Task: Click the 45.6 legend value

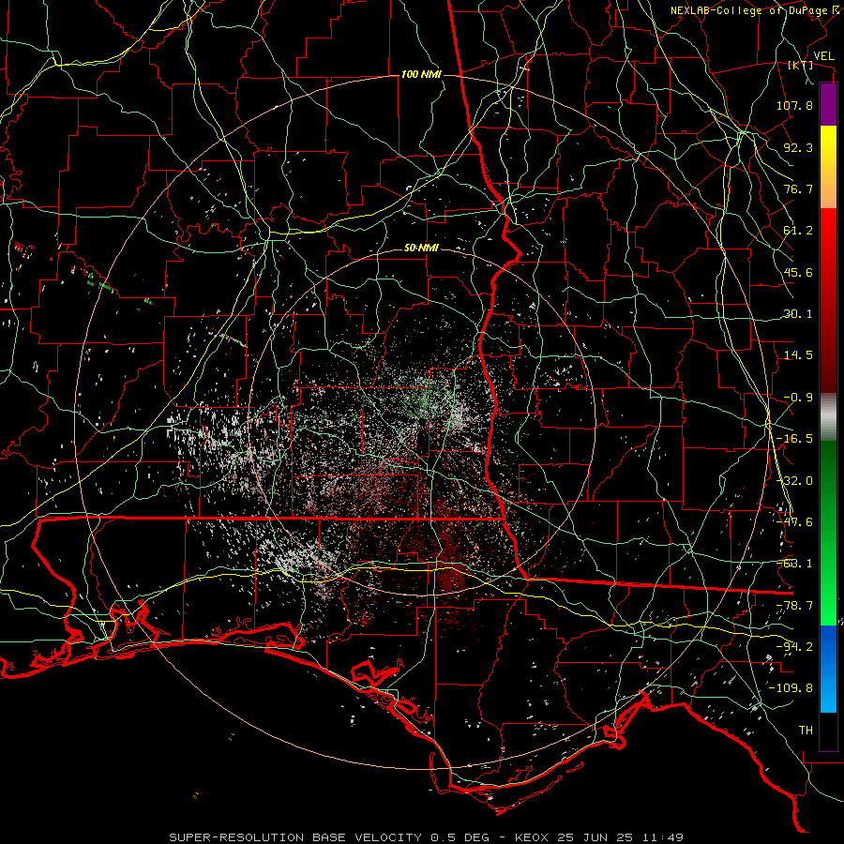Action: (x=798, y=272)
